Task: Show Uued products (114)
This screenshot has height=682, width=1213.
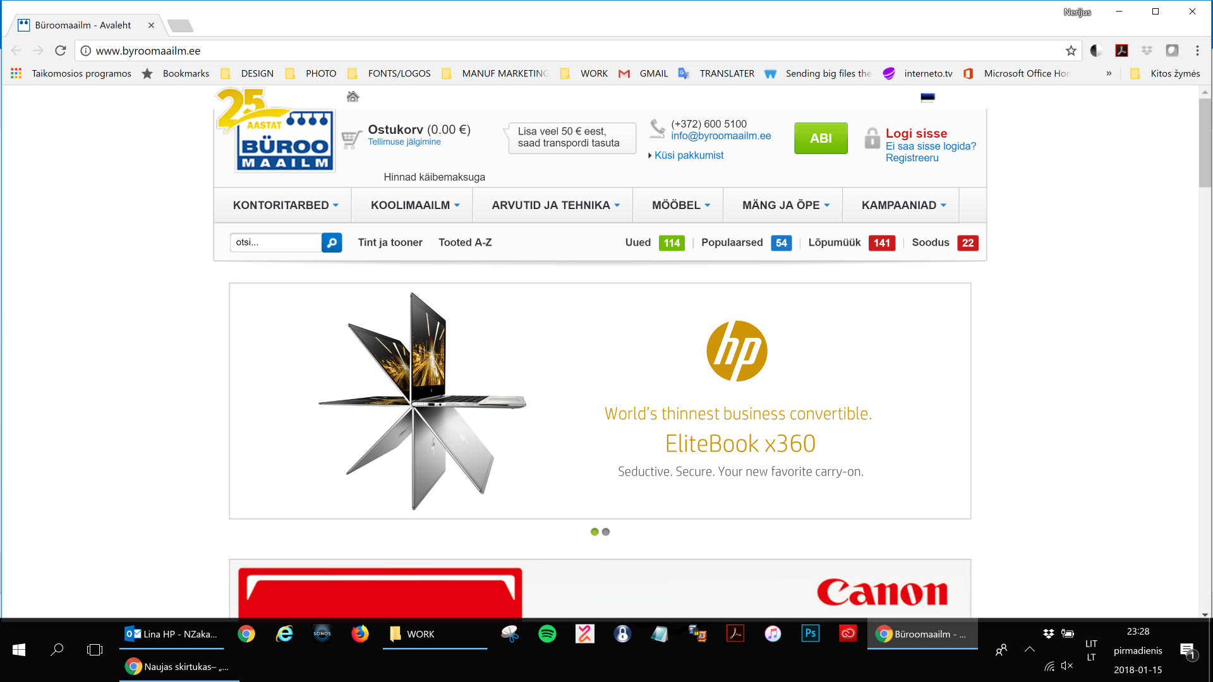Action: pyautogui.click(x=655, y=242)
